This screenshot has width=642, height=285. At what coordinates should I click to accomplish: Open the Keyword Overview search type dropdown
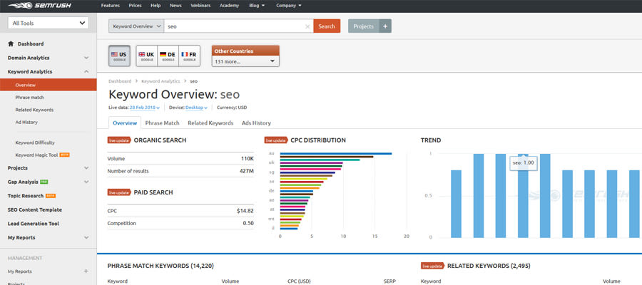(136, 26)
